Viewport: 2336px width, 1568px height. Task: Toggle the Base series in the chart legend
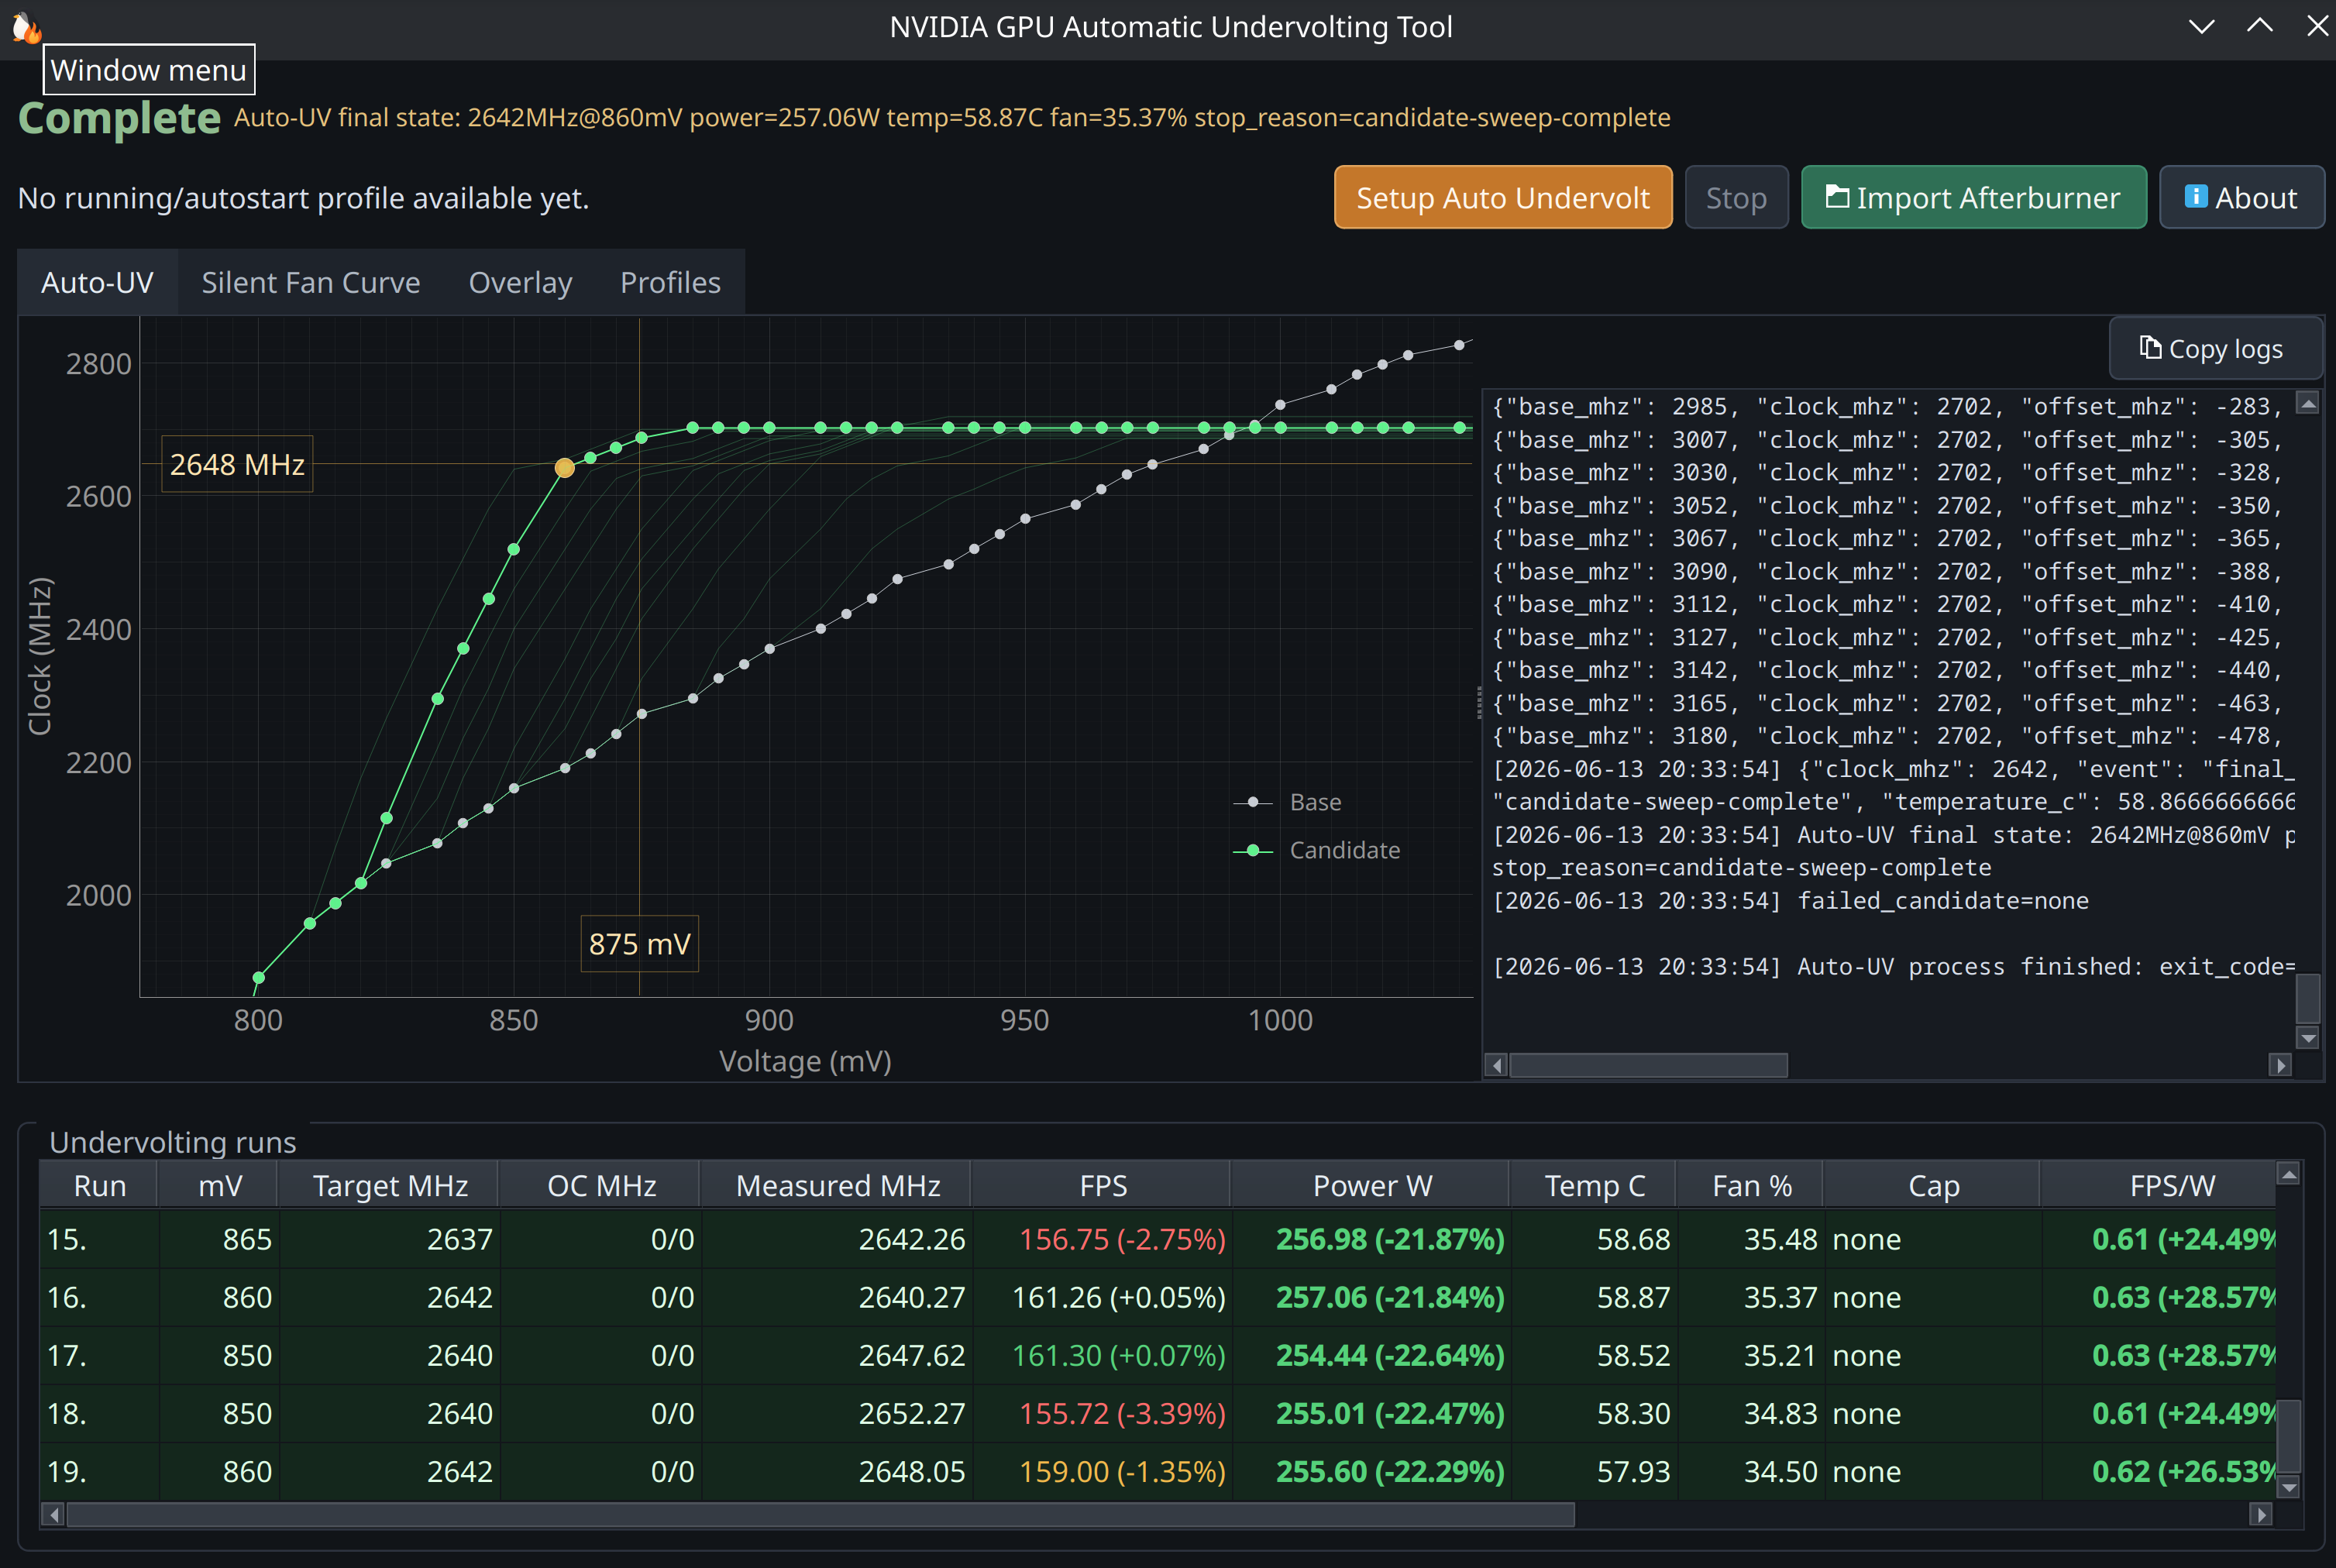tap(1288, 802)
